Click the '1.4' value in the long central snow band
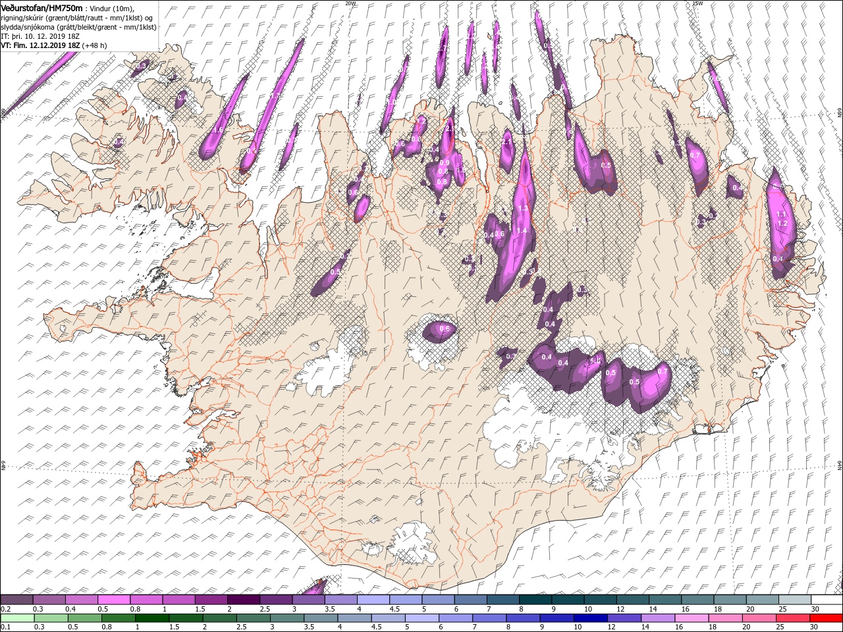The width and height of the screenshot is (843, 632). [522, 230]
